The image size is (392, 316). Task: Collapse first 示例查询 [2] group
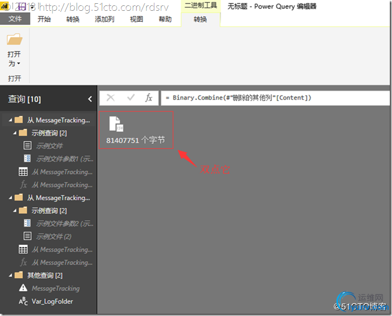(15, 133)
